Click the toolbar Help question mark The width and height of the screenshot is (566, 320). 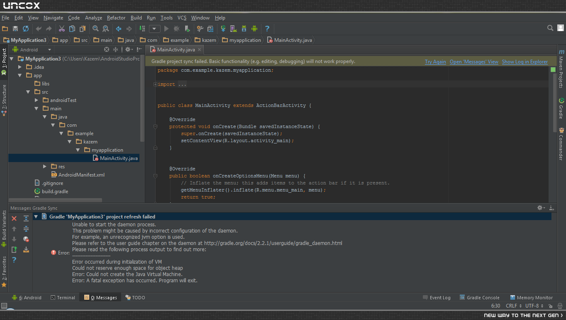tap(267, 29)
